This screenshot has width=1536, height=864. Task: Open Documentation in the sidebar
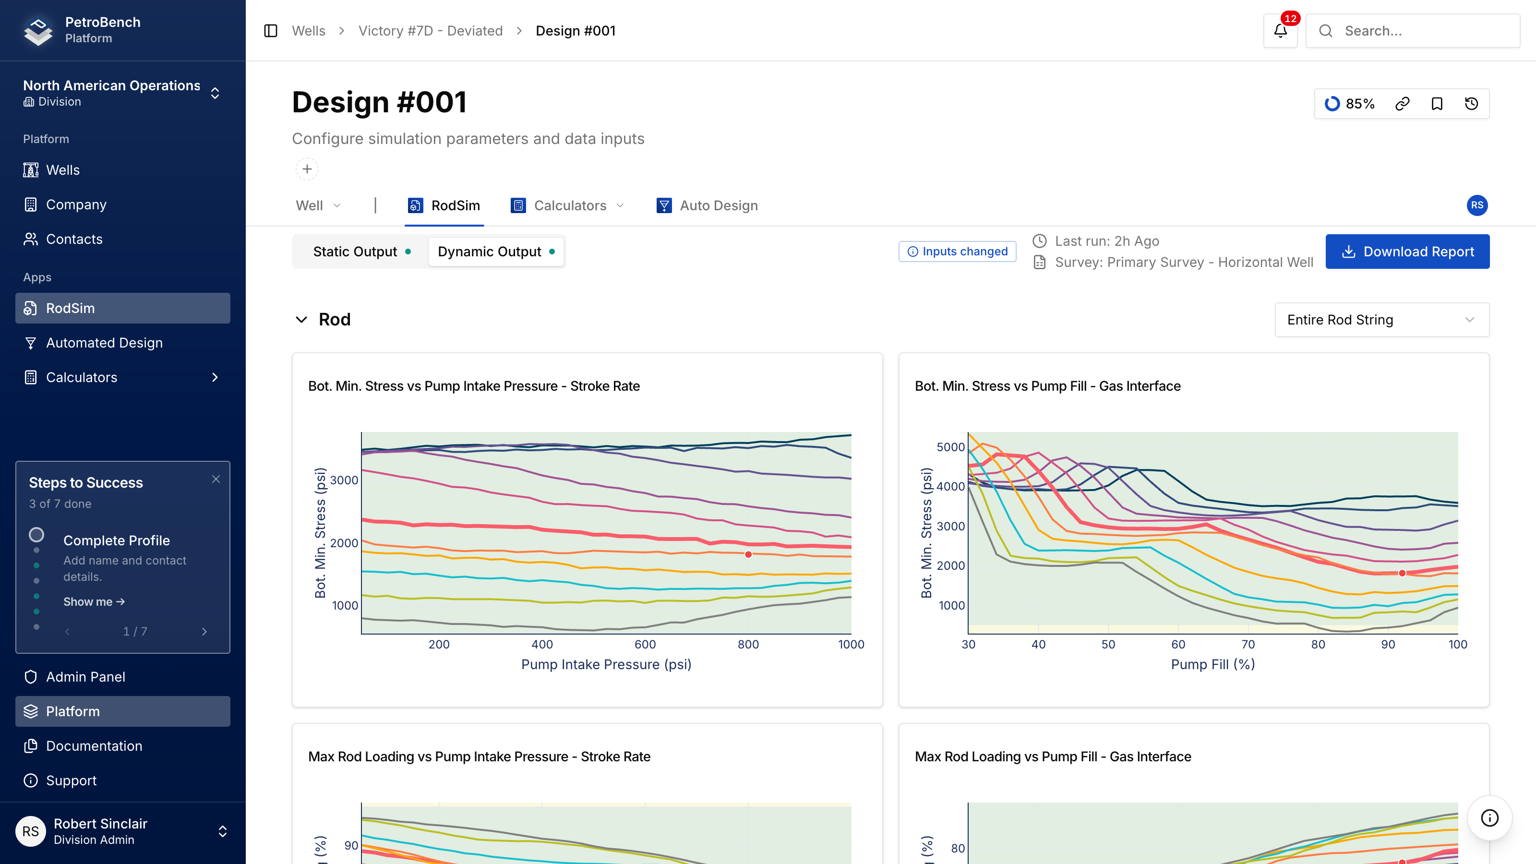pos(123,746)
